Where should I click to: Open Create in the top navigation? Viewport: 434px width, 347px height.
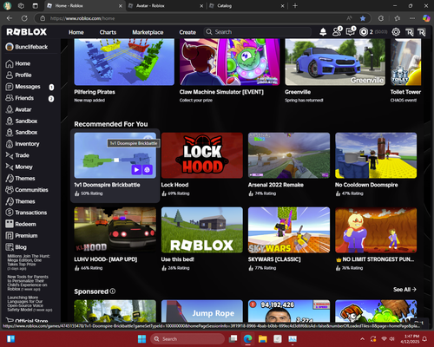point(187,32)
